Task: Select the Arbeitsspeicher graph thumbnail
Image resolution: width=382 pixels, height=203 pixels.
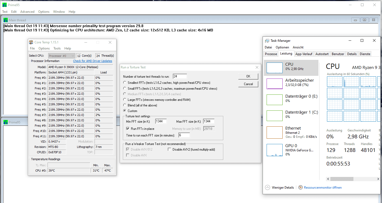Action: pos(275,84)
